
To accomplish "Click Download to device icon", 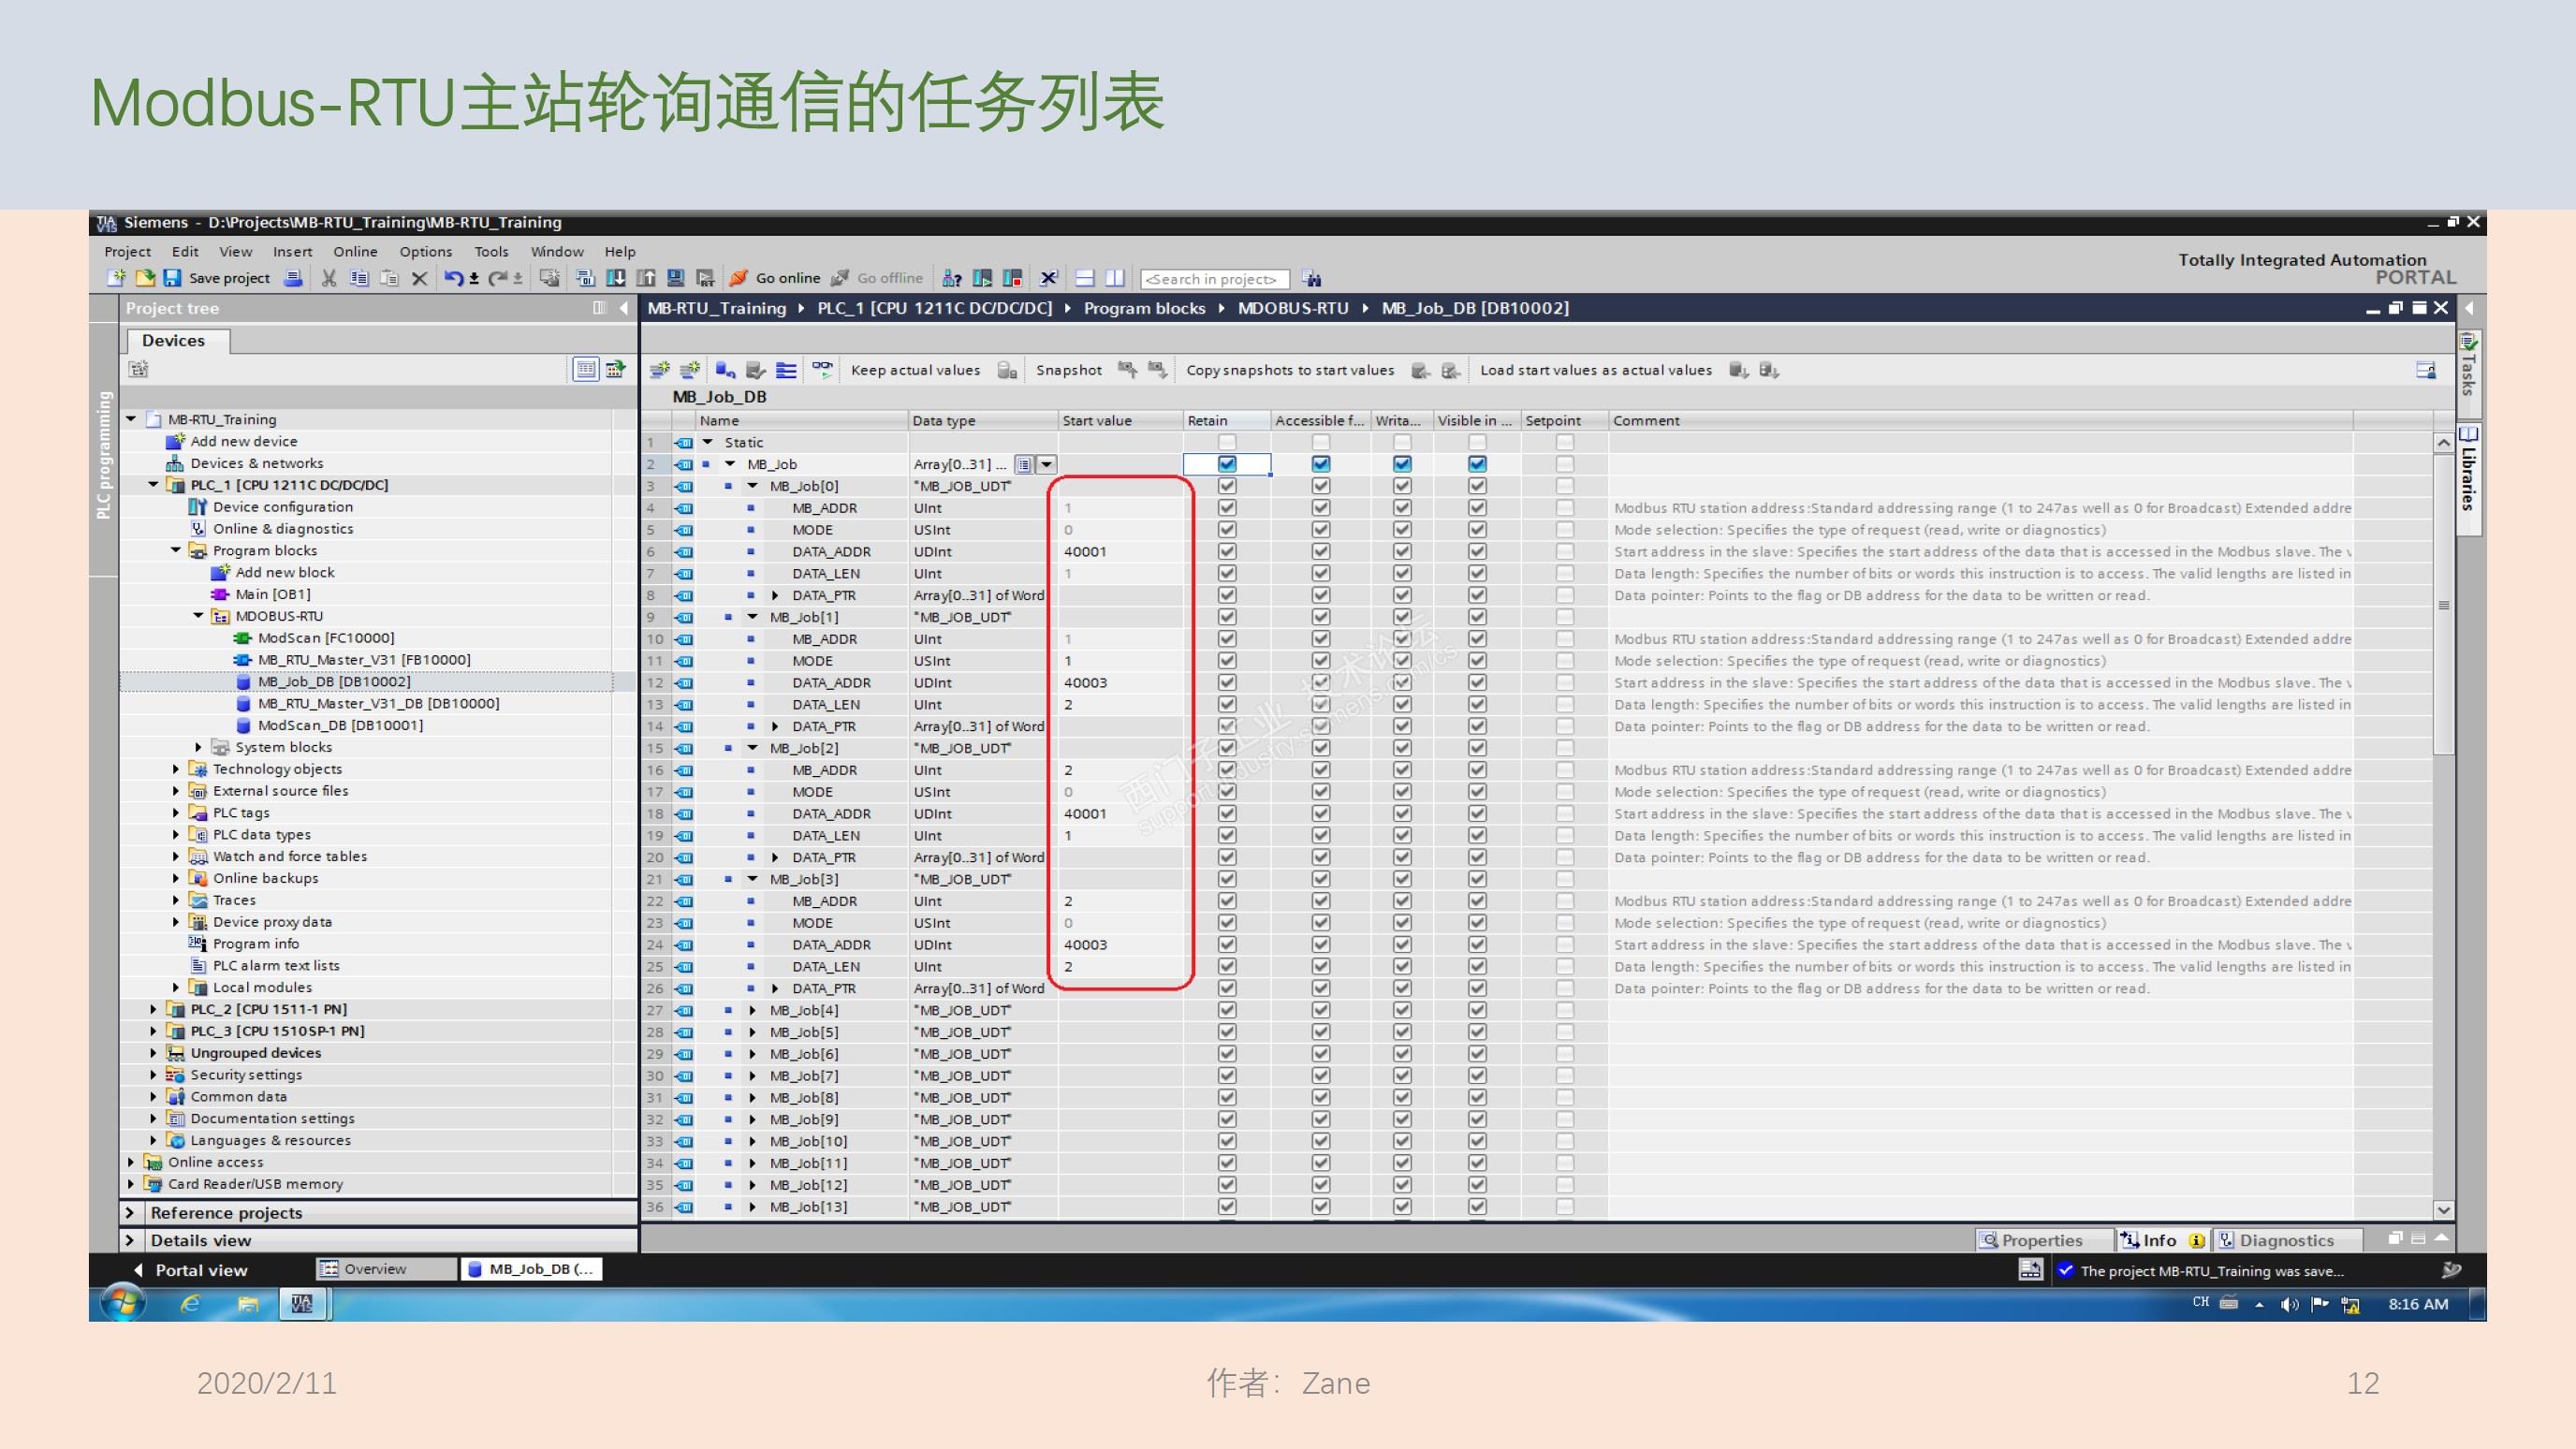I will coord(616,278).
